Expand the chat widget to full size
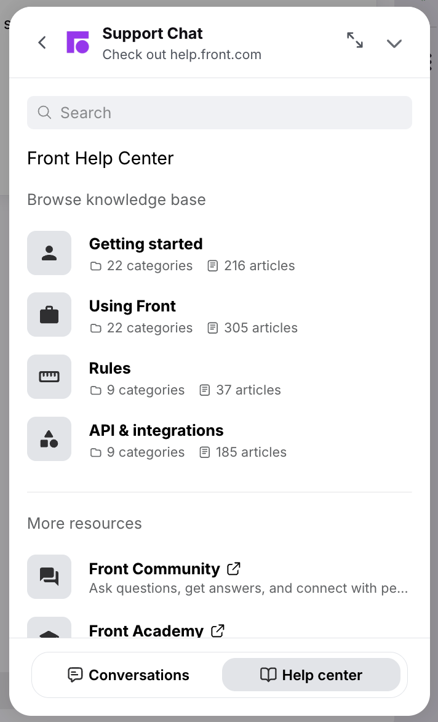The image size is (438, 722). coord(355,41)
